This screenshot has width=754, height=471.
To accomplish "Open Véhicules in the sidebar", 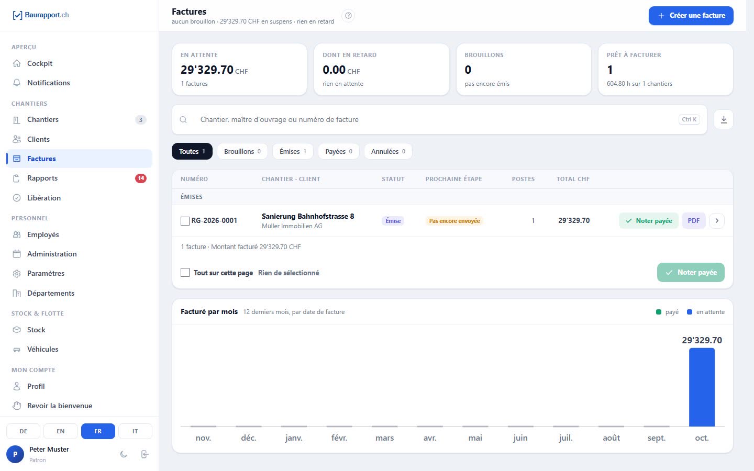I will [79, 349].
